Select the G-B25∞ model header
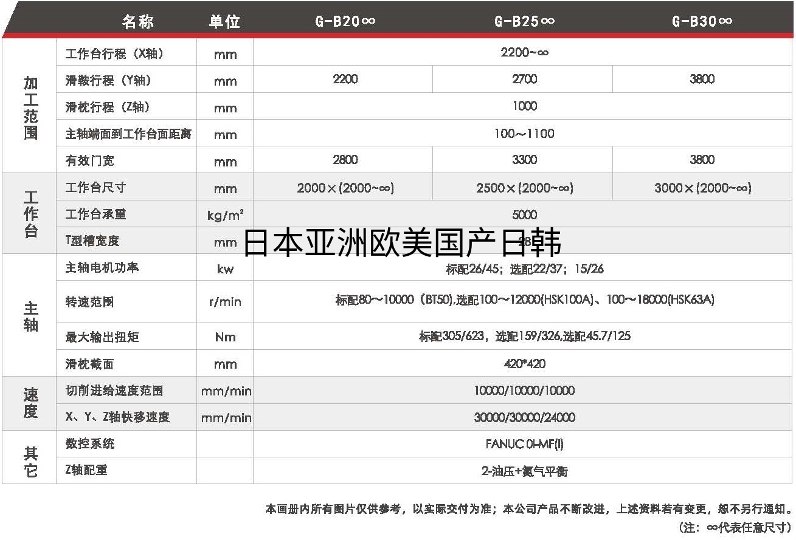 524,22
